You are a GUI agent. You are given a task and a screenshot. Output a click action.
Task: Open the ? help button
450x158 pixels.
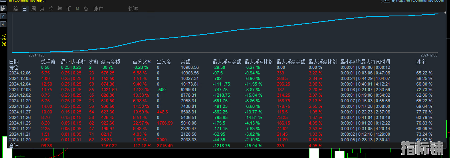3,16
